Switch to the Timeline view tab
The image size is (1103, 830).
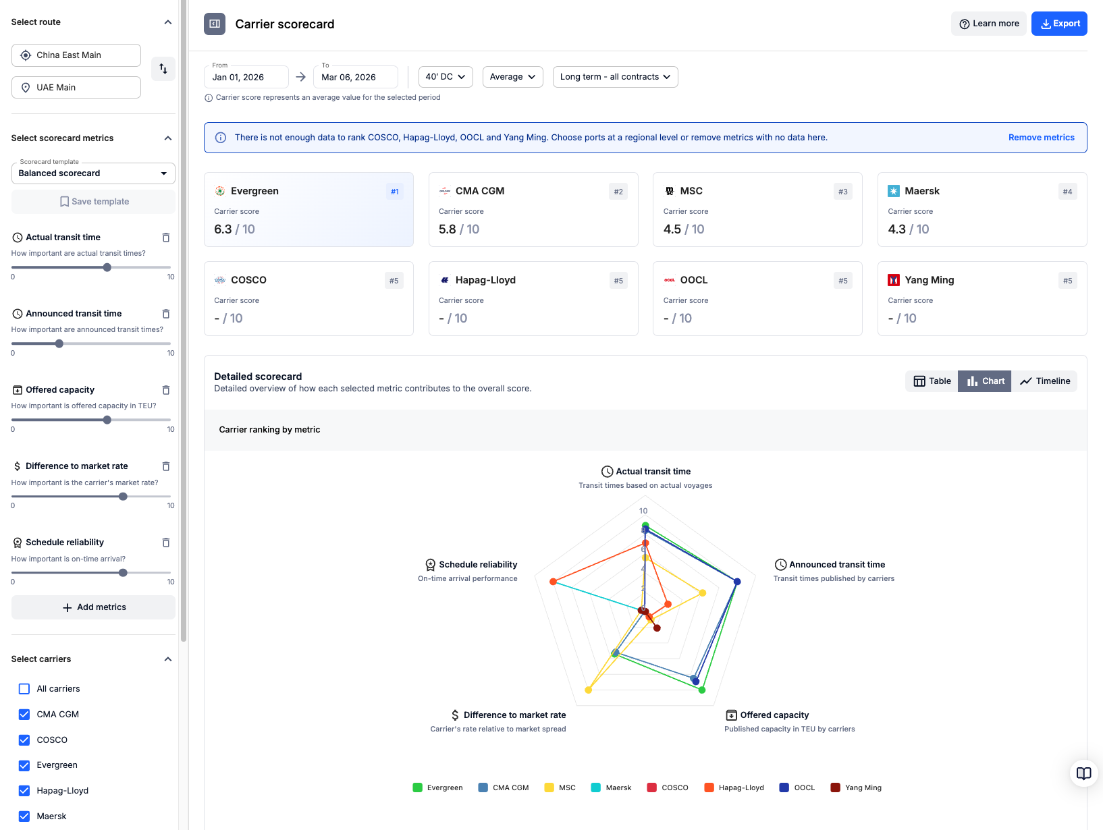pyautogui.click(x=1045, y=381)
